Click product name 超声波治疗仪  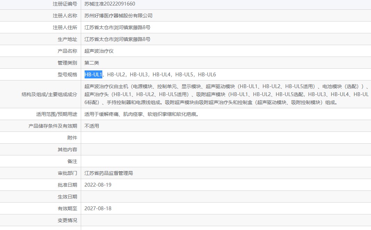coord(99,51)
